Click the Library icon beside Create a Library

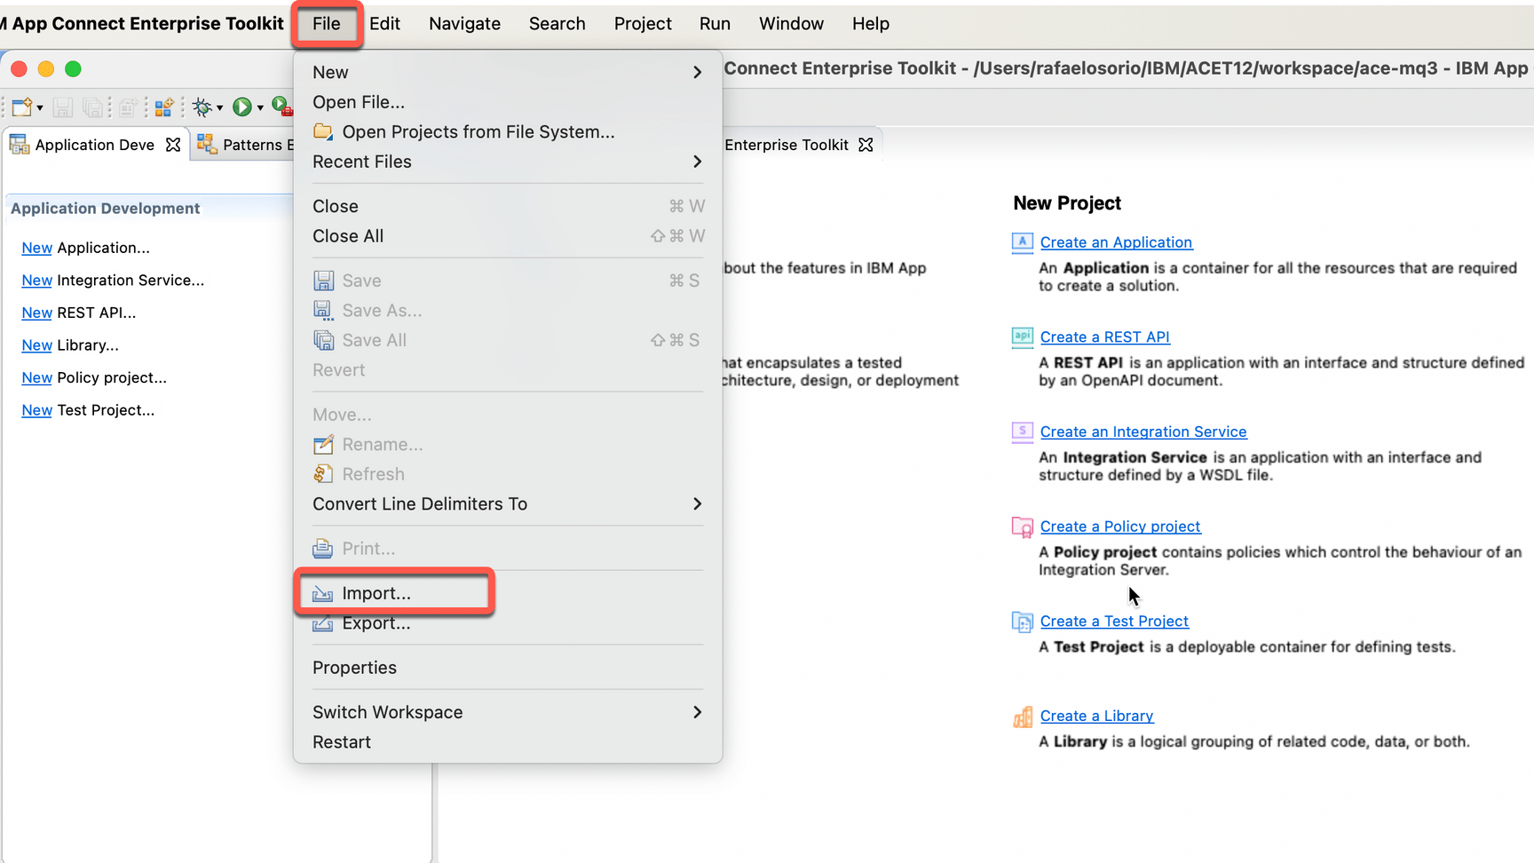coord(1022,717)
